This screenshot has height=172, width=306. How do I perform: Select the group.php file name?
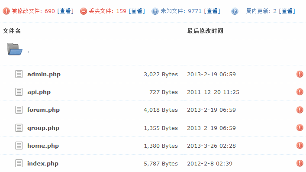[43, 128]
